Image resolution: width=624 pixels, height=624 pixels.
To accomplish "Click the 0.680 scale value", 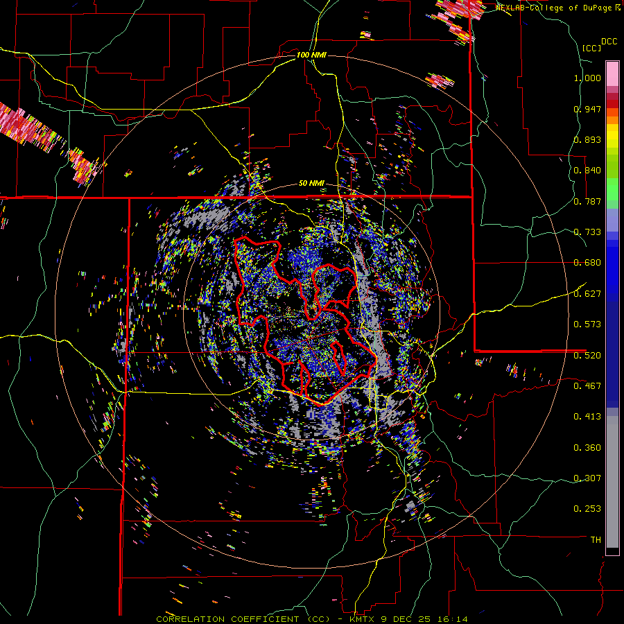I will [587, 263].
